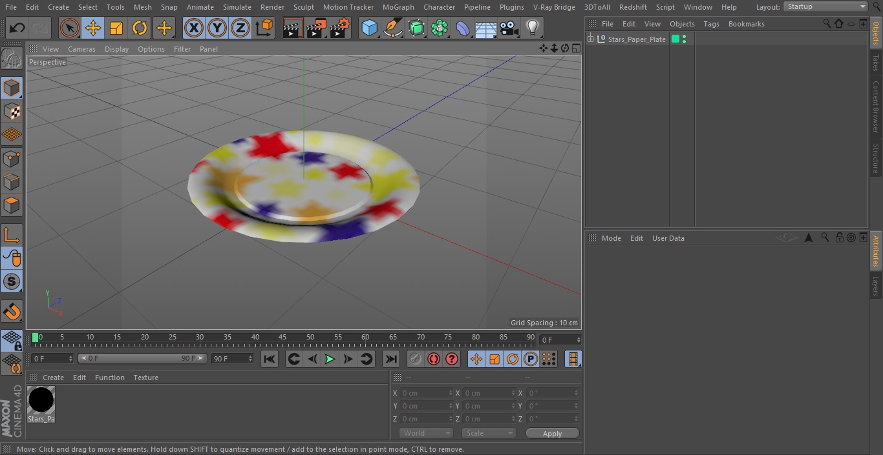Open the World coordinate dropdown
Screen dimensions: 883x455
(x=426, y=433)
